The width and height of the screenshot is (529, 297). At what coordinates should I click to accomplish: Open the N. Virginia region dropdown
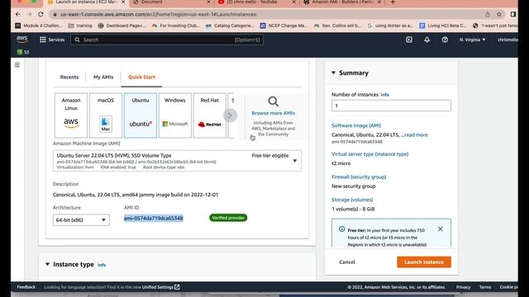point(472,40)
